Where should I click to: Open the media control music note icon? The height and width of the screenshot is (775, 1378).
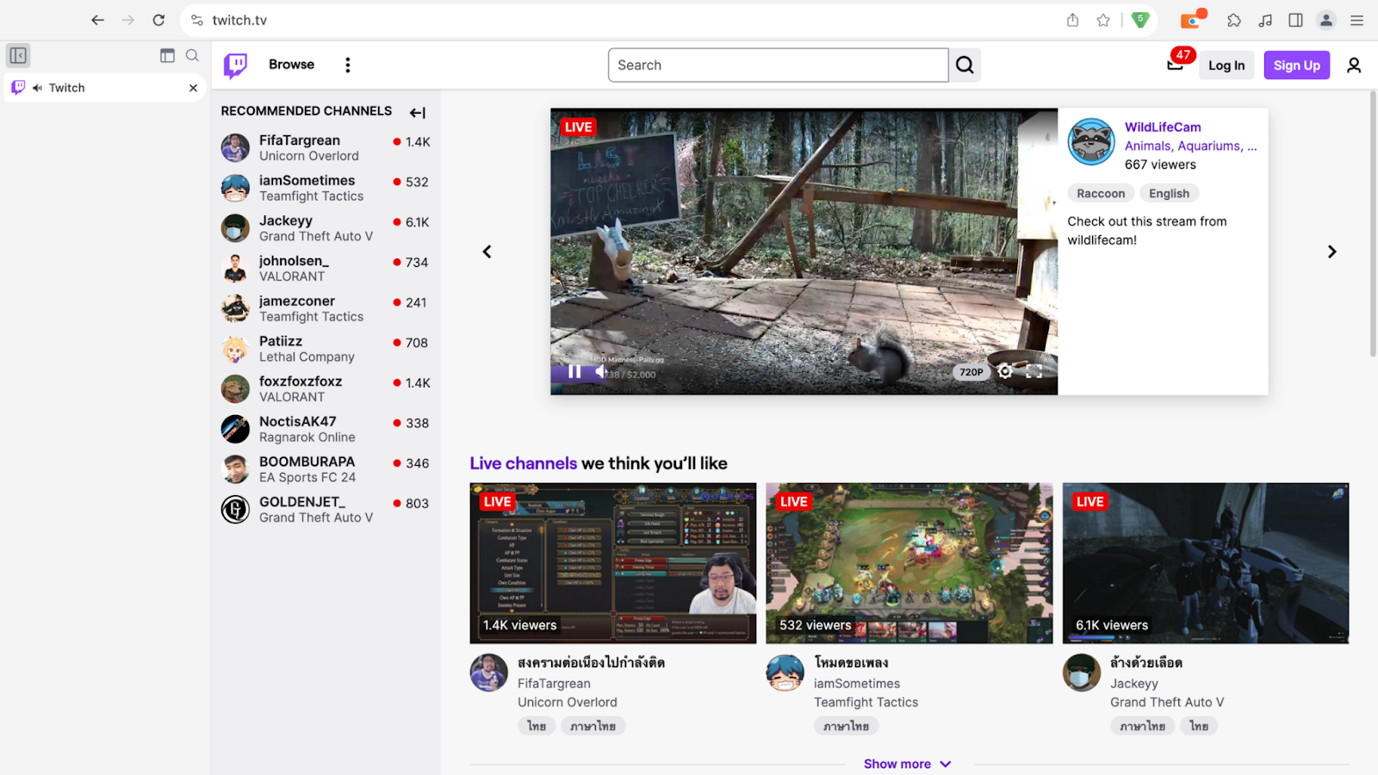click(1265, 20)
